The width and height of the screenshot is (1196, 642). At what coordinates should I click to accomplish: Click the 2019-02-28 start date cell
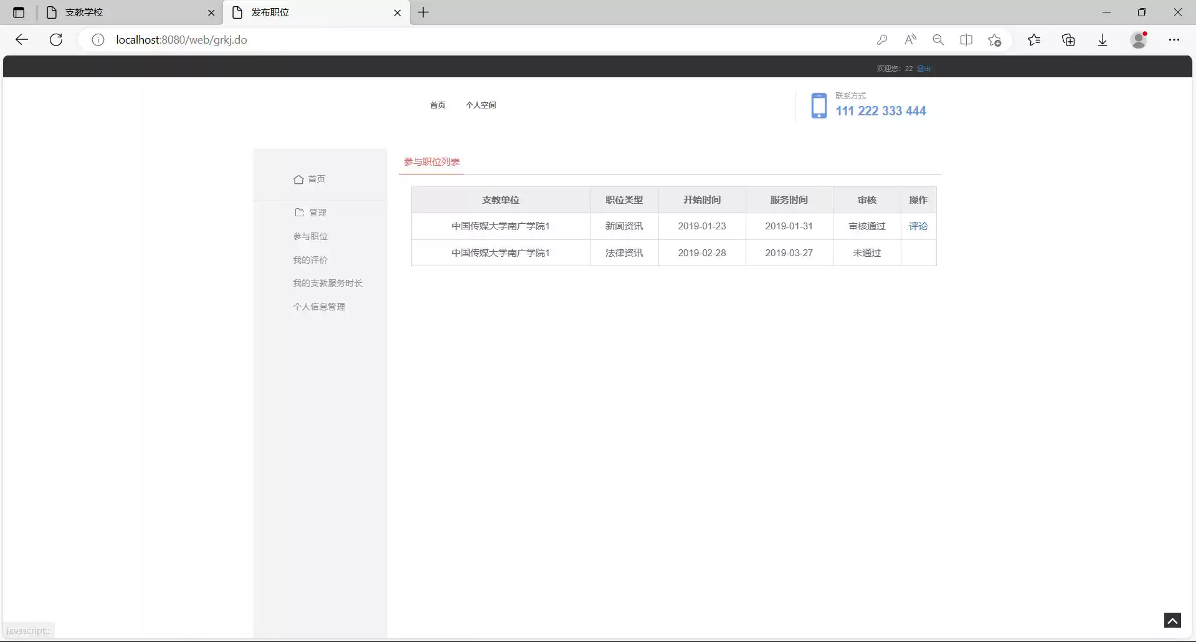point(702,253)
